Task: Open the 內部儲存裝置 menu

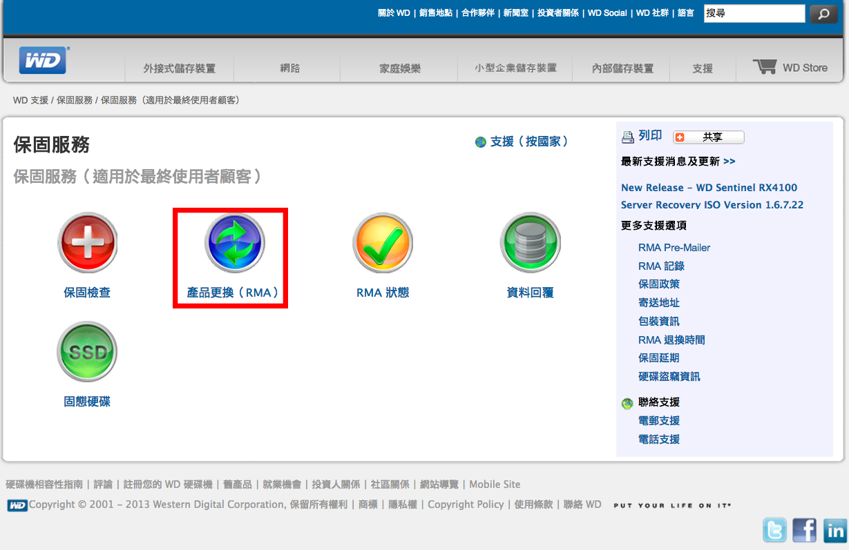Action: (x=622, y=68)
